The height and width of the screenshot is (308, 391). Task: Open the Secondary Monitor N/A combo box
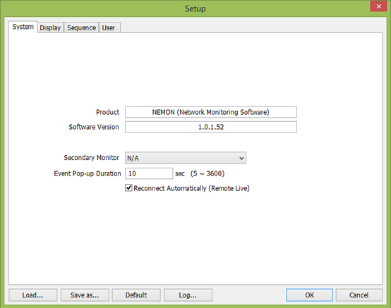click(186, 158)
